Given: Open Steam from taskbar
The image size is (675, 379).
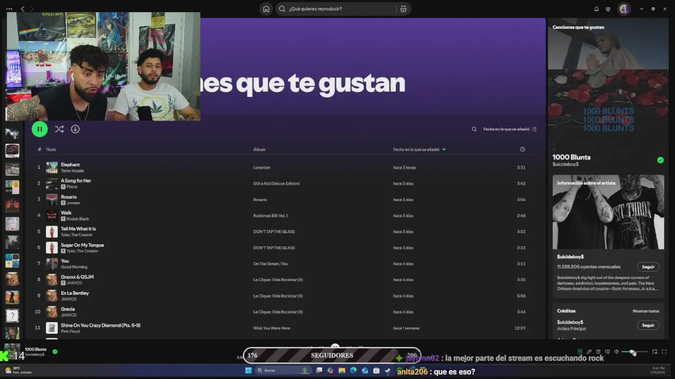Looking at the screenshot, I should pyautogui.click(x=388, y=371).
